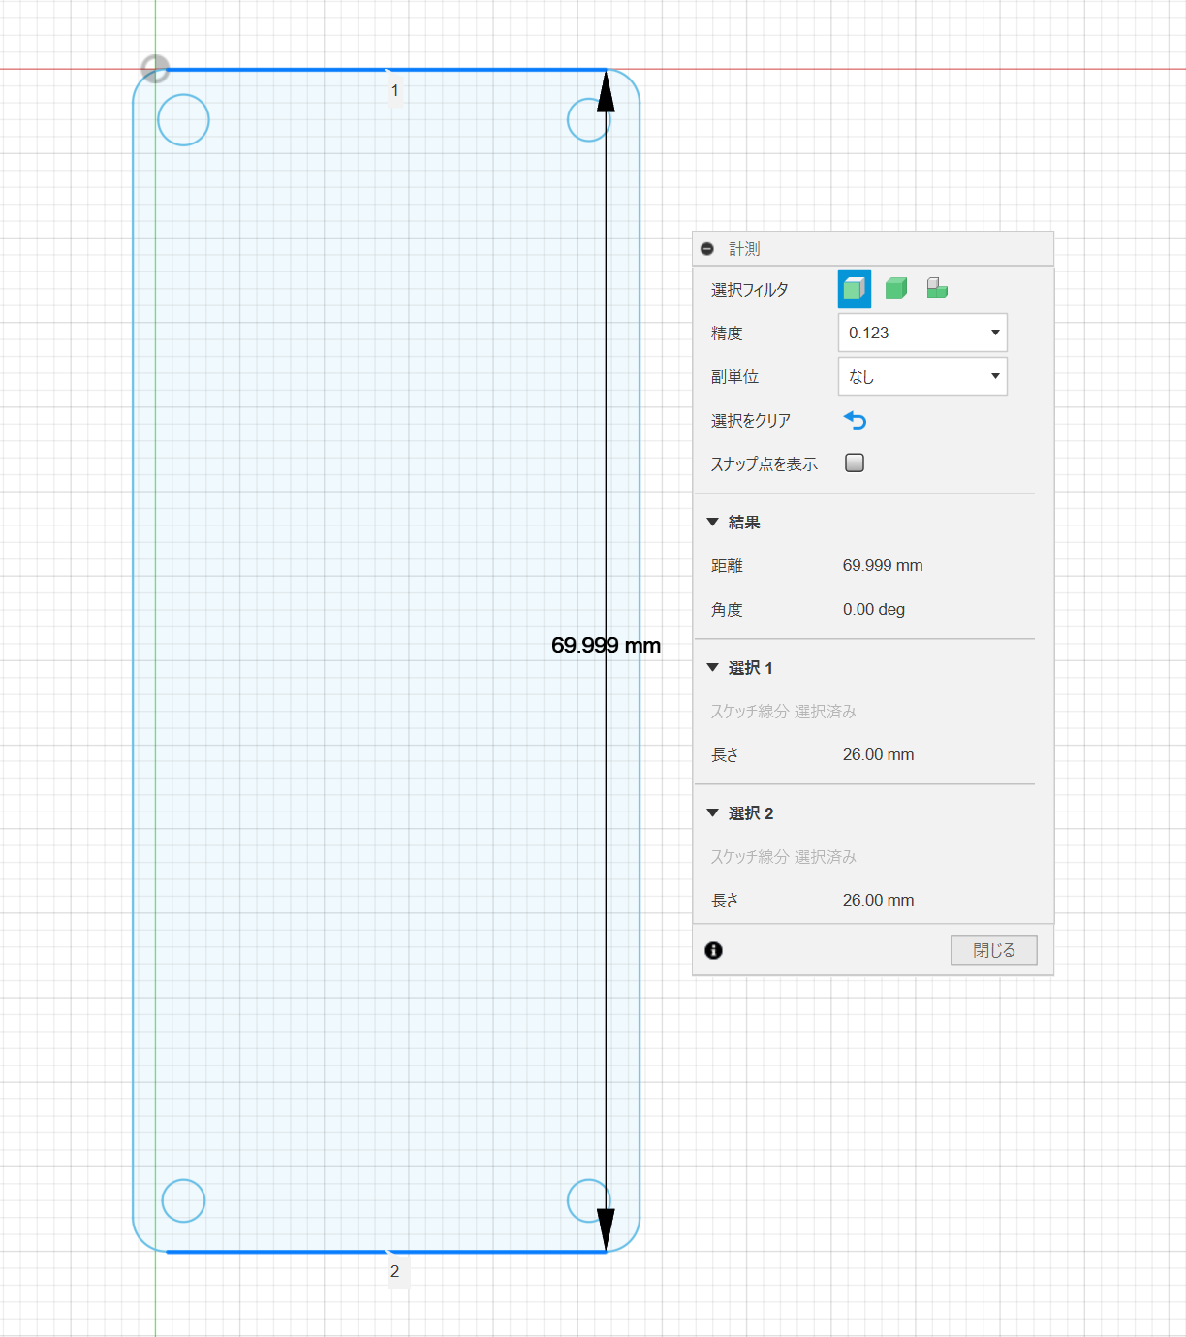1186x1337 pixels.
Task: Collapse the 選択 2 section
Action: tap(713, 813)
